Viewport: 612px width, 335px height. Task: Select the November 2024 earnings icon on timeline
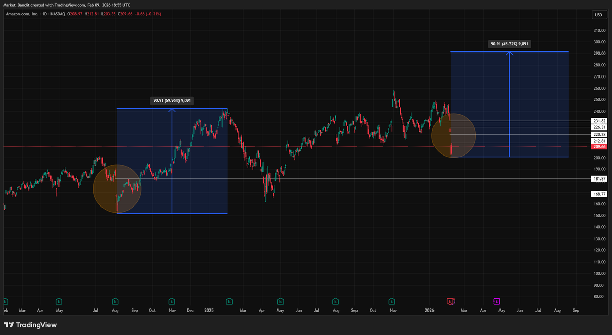click(x=172, y=301)
